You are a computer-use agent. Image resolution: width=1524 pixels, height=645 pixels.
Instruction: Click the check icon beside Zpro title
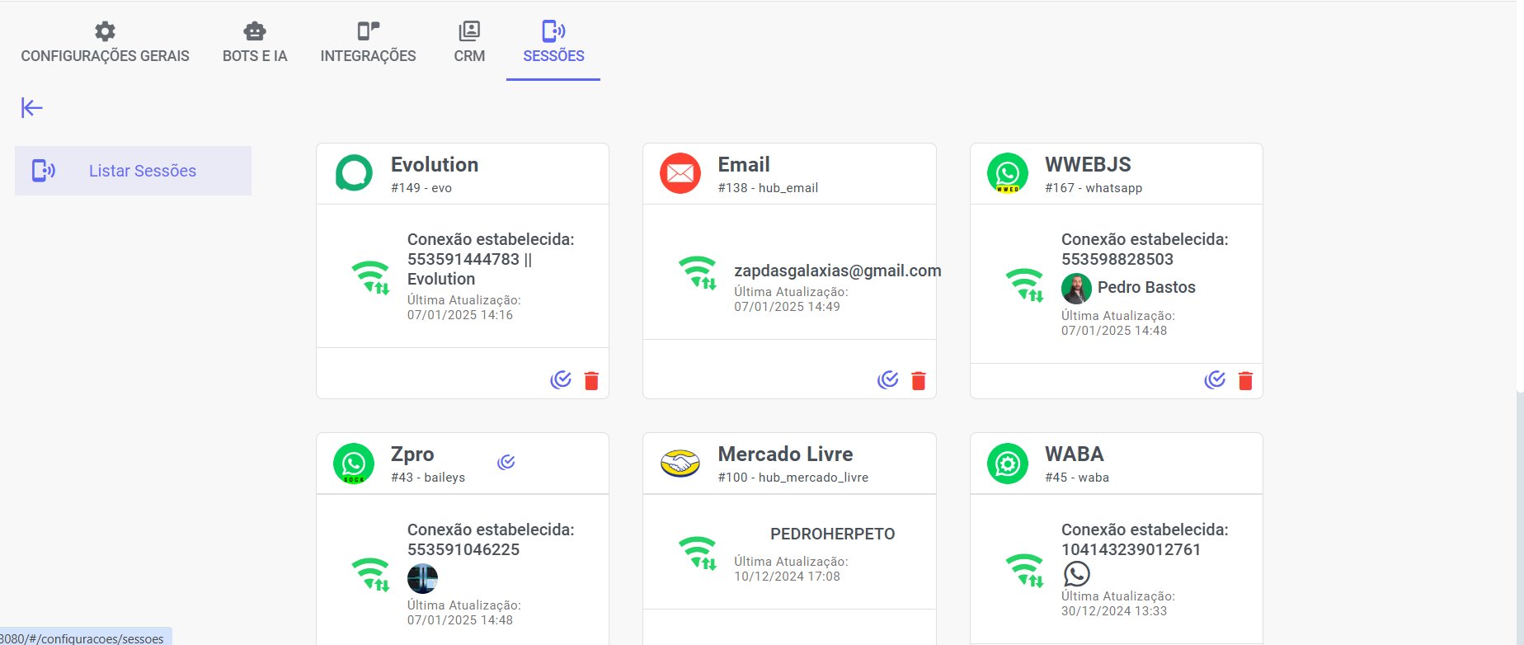[506, 462]
